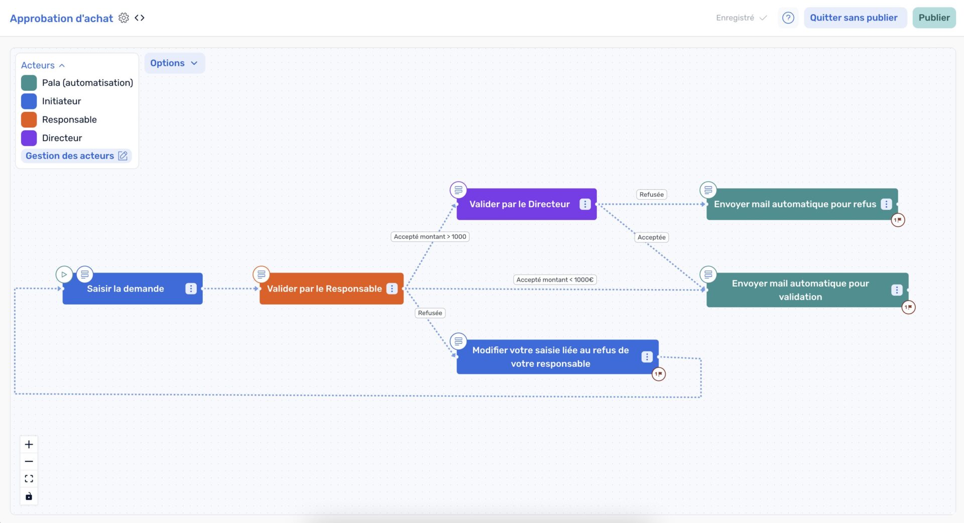Click the Publier button
This screenshot has width=964, height=523.
(934, 18)
